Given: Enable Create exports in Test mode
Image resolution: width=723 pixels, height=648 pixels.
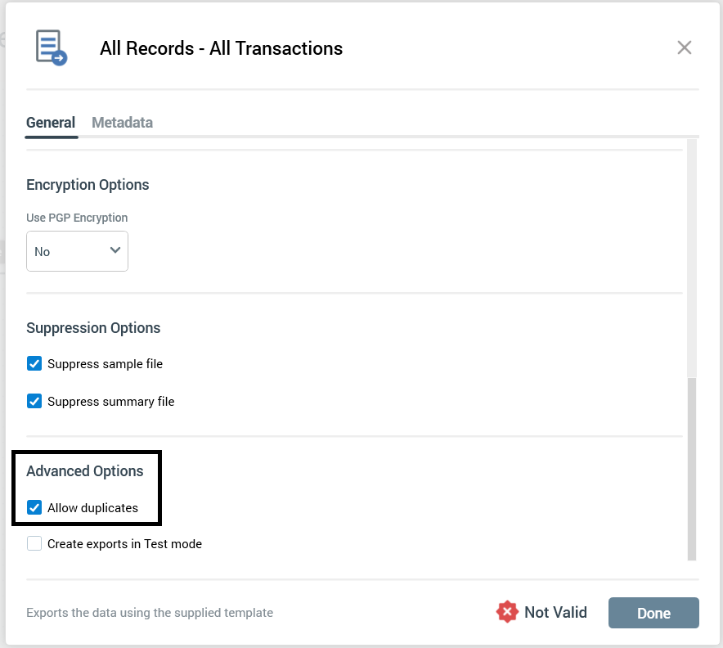Looking at the screenshot, I should [x=34, y=543].
